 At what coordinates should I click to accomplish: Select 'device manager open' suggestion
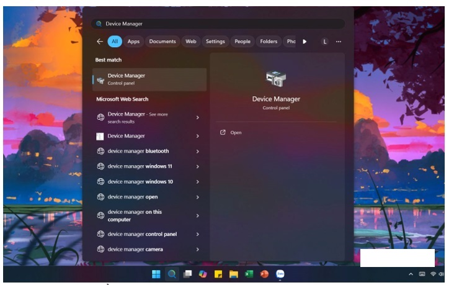point(149,197)
